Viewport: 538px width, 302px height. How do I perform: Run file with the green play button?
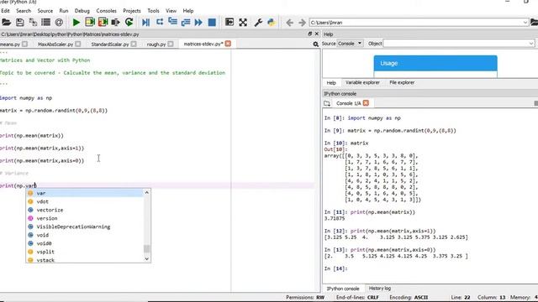pyautogui.click(x=76, y=23)
